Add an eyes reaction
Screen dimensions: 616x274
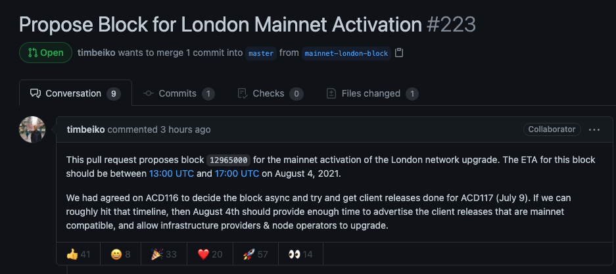pyautogui.click(x=299, y=254)
